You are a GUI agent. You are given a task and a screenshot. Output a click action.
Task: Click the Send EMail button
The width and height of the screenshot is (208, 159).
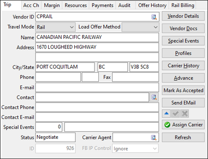(x=183, y=103)
